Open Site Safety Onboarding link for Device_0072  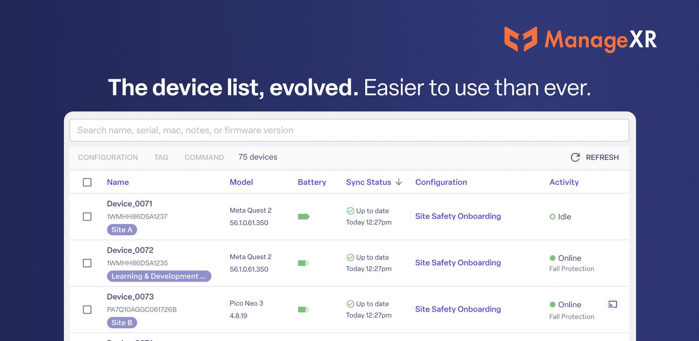click(458, 263)
